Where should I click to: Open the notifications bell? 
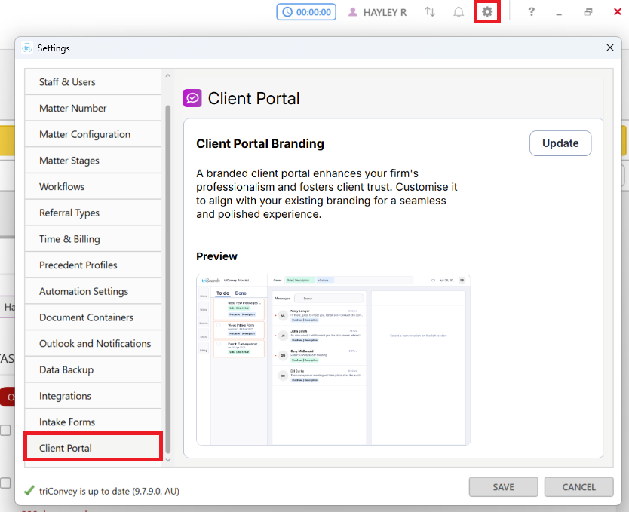click(x=459, y=12)
